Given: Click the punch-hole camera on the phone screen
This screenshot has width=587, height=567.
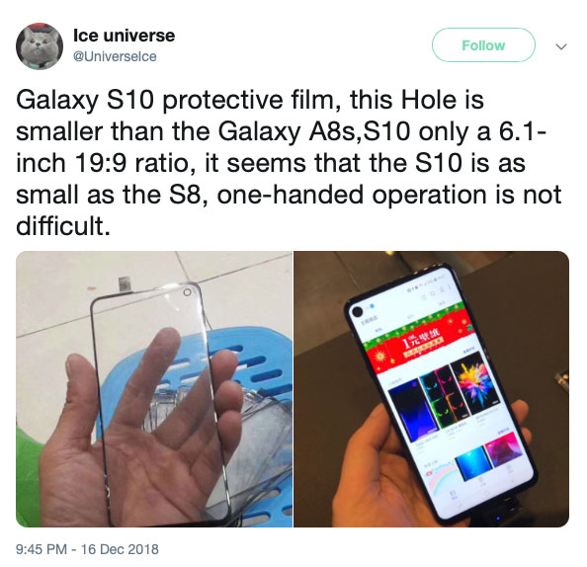Looking at the screenshot, I should (x=357, y=311).
